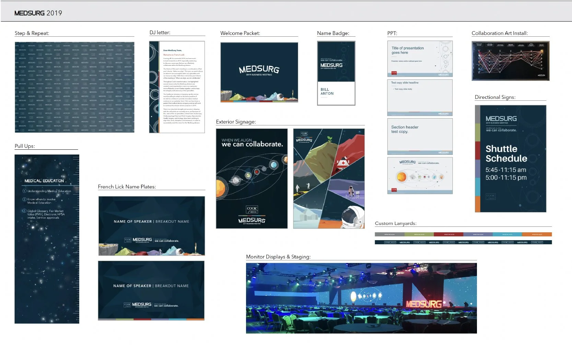Click the 'Exterior Signage:' heading
Viewport: 572px width, 357px height.
(236, 122)
